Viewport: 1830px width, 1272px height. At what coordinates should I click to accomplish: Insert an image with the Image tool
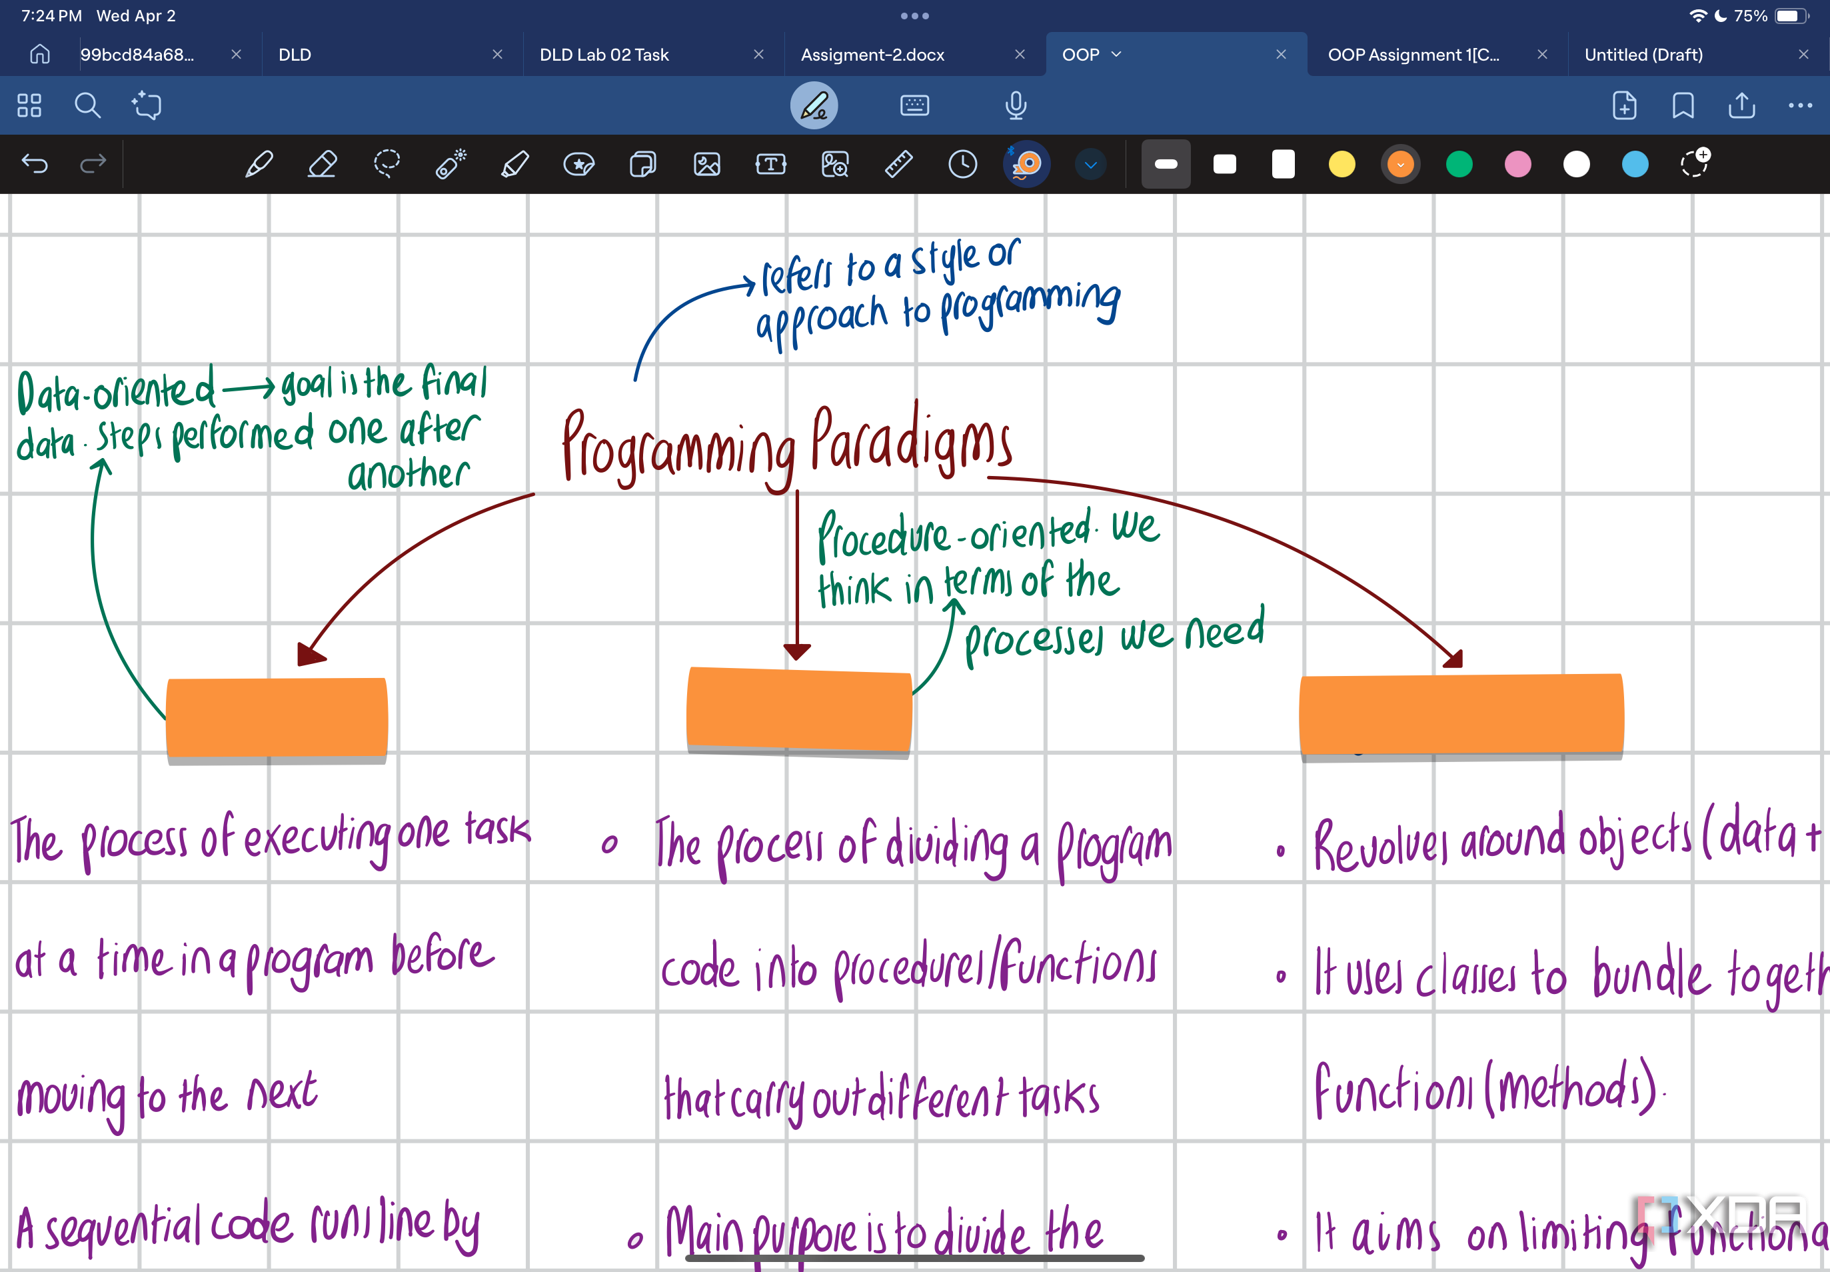pyautogui.click(x=706, y=165)
